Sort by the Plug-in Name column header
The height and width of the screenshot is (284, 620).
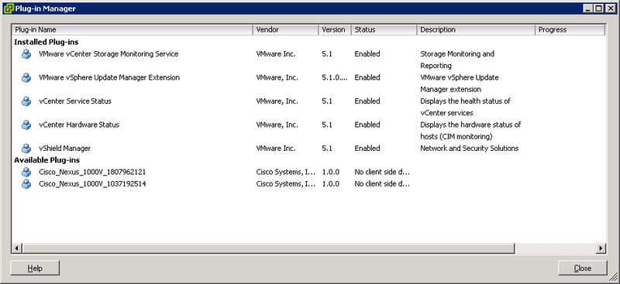point(133,29)
